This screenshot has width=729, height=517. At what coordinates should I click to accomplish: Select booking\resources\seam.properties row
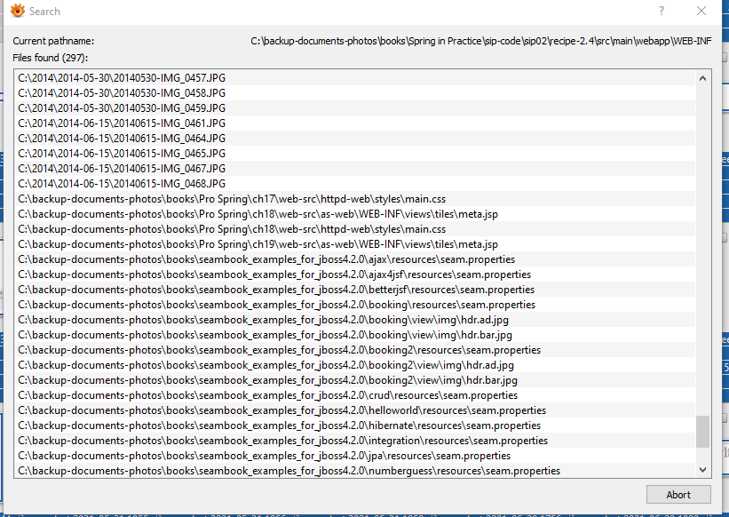click(x=356, y=305)
